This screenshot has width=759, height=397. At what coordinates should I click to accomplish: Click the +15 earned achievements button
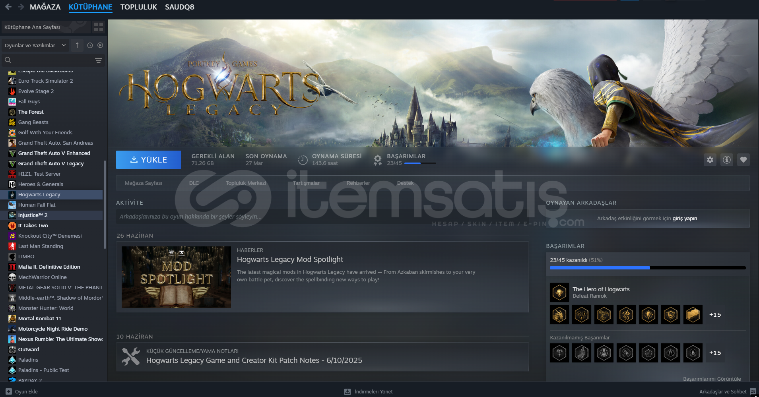715,315
